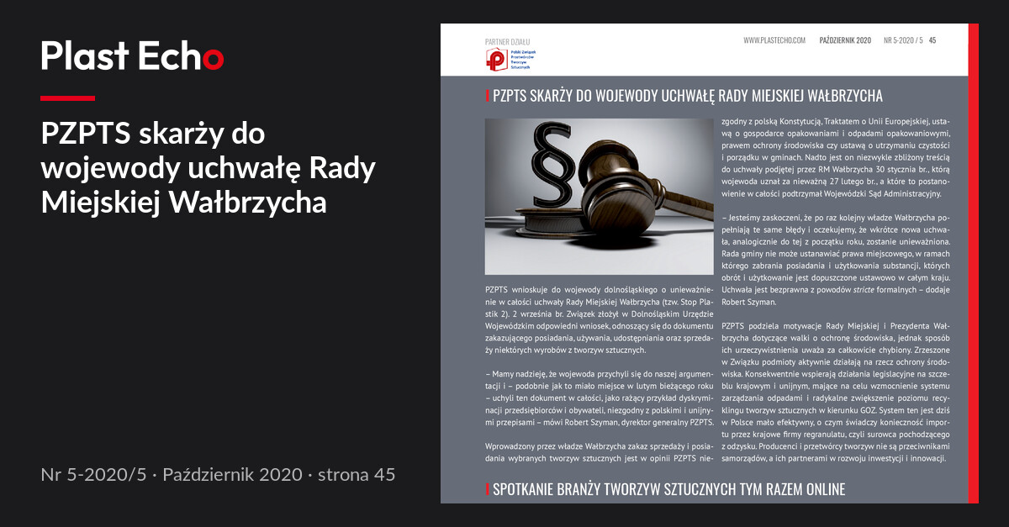Image resolution: width=1009 pixels, height=527 pixels.
Task: Click the paragraph starting "PZPTS podziela motywacje"
Action: click(836, 392)
